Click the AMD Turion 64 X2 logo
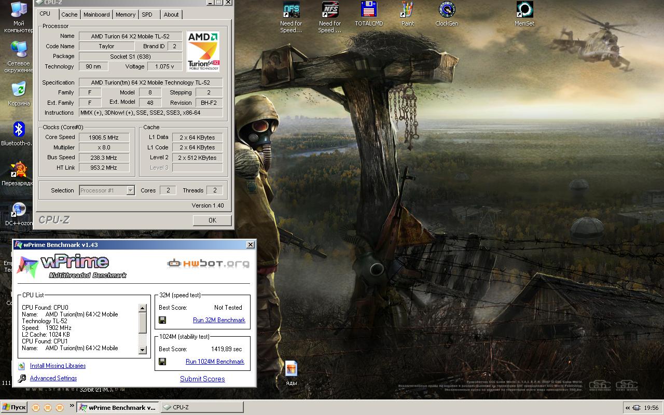The image size is (664, 415). pyautogui.click(x=203, y=52)
